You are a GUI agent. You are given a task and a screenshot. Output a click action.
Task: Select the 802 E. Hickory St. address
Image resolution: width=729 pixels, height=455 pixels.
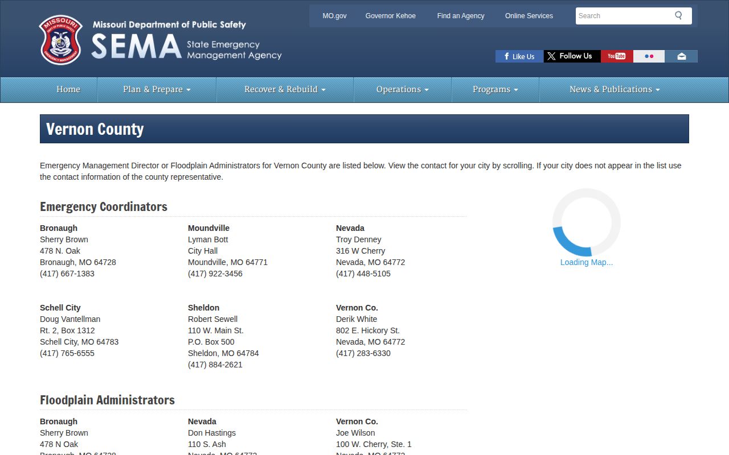click(368, 330)
